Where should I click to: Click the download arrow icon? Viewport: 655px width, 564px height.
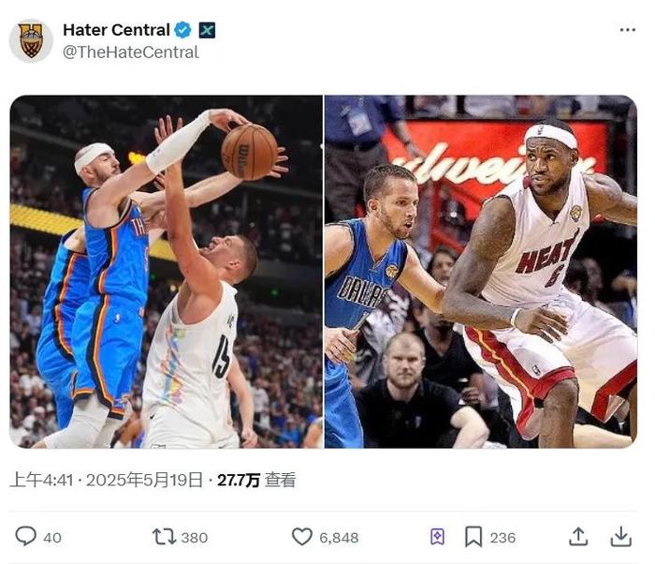[620, 537]
